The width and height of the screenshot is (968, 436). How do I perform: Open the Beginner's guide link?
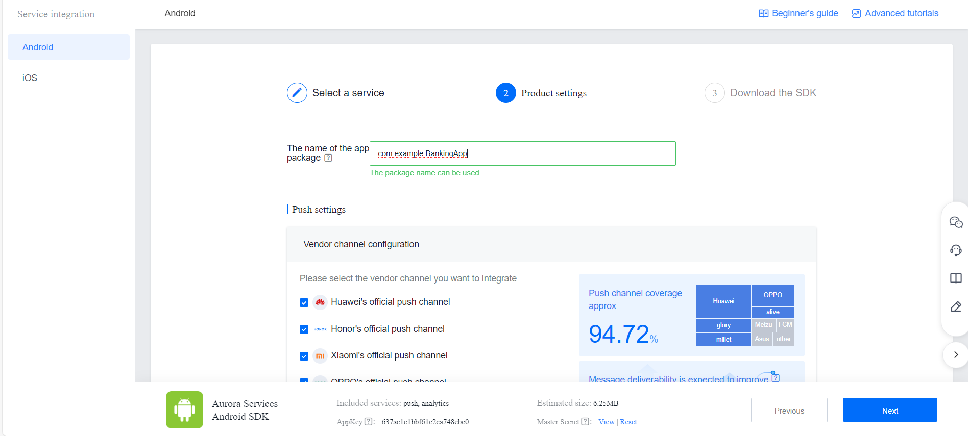click(798, 13)
